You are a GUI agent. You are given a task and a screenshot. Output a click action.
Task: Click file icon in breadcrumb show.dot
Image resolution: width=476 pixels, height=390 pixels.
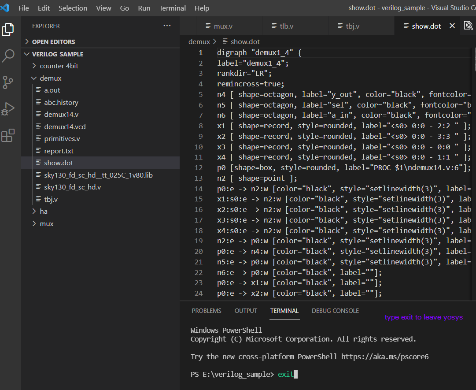click(225, 41)
